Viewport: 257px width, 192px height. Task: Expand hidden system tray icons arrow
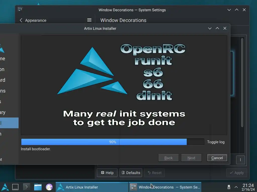[x=236, y=187]
